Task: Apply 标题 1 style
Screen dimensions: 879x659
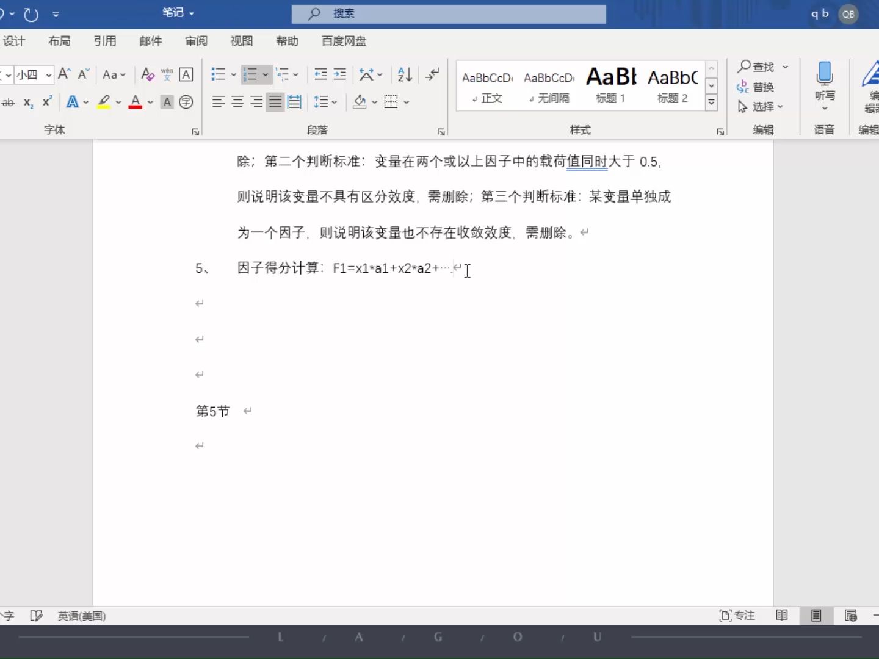Action: (x=611, y=86)
